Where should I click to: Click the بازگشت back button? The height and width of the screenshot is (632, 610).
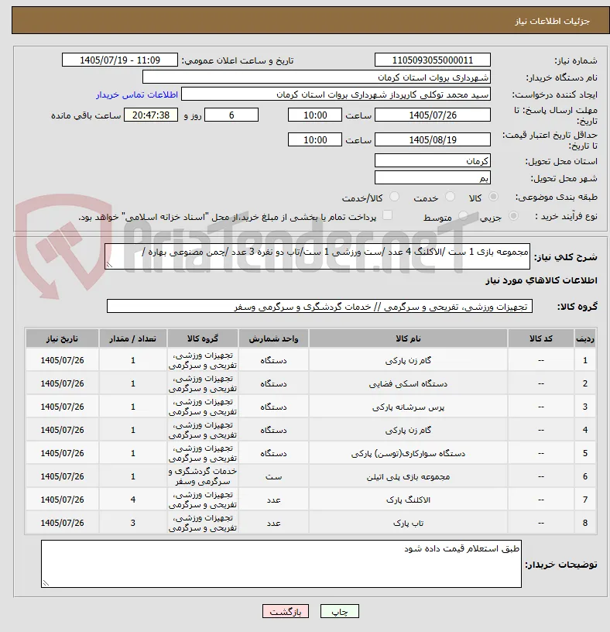tap(285, 611)
